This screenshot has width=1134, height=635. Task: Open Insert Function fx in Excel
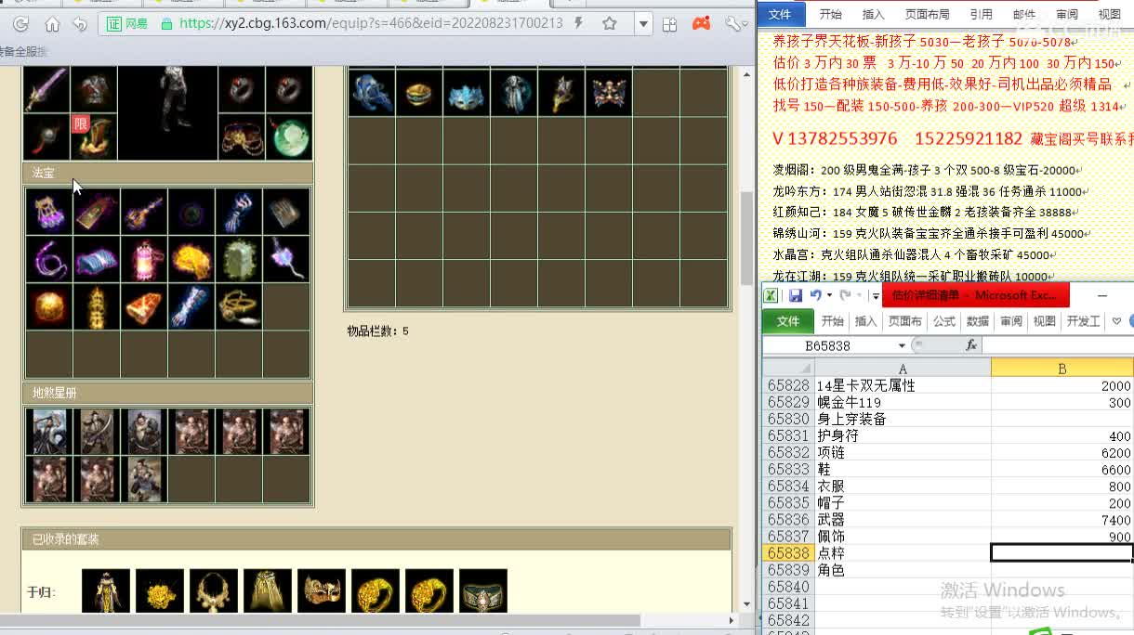tap(971, 345)
